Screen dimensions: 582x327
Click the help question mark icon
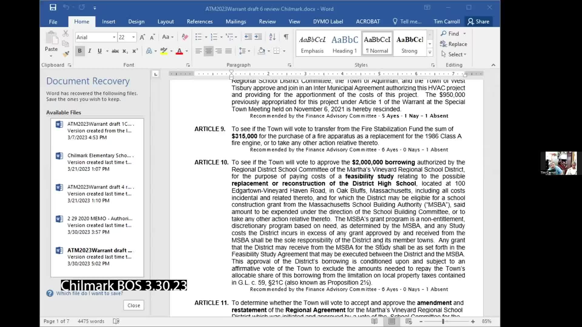[50, 293]
